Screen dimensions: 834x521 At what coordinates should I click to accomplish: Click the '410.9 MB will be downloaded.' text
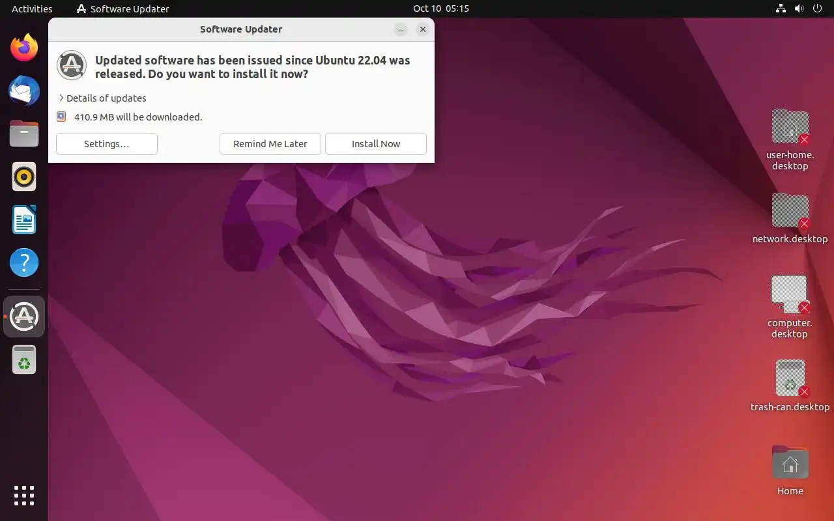(x=138, y=117)
